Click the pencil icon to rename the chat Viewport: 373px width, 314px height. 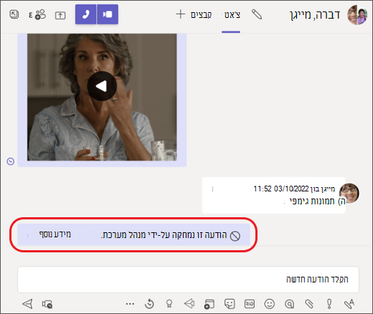(x=257, y=14)
